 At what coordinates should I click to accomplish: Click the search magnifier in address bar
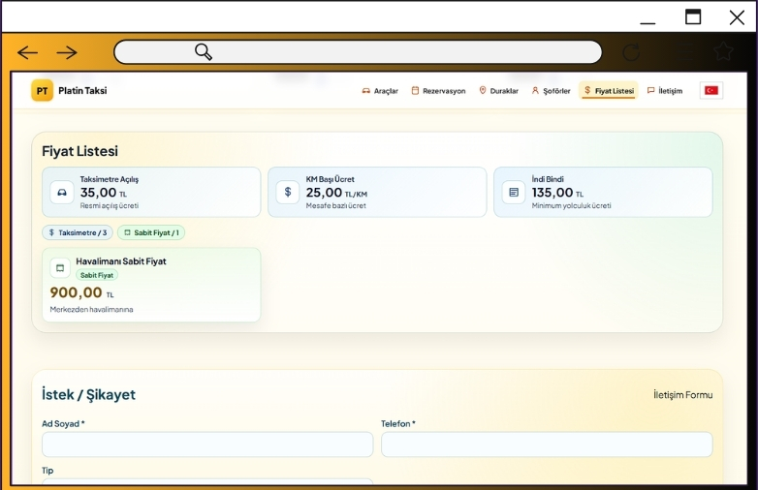pos(204,52)
